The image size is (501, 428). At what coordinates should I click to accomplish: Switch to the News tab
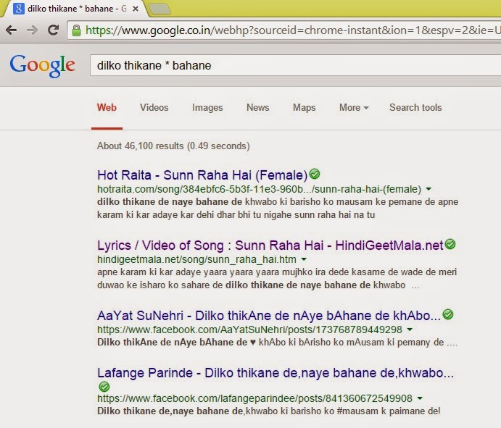pyautogui.click(x=258, y=108)
